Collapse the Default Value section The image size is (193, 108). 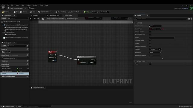[x=135, y=61]
